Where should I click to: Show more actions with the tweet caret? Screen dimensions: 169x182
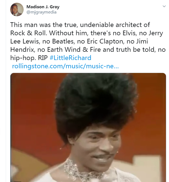(164, 6)
